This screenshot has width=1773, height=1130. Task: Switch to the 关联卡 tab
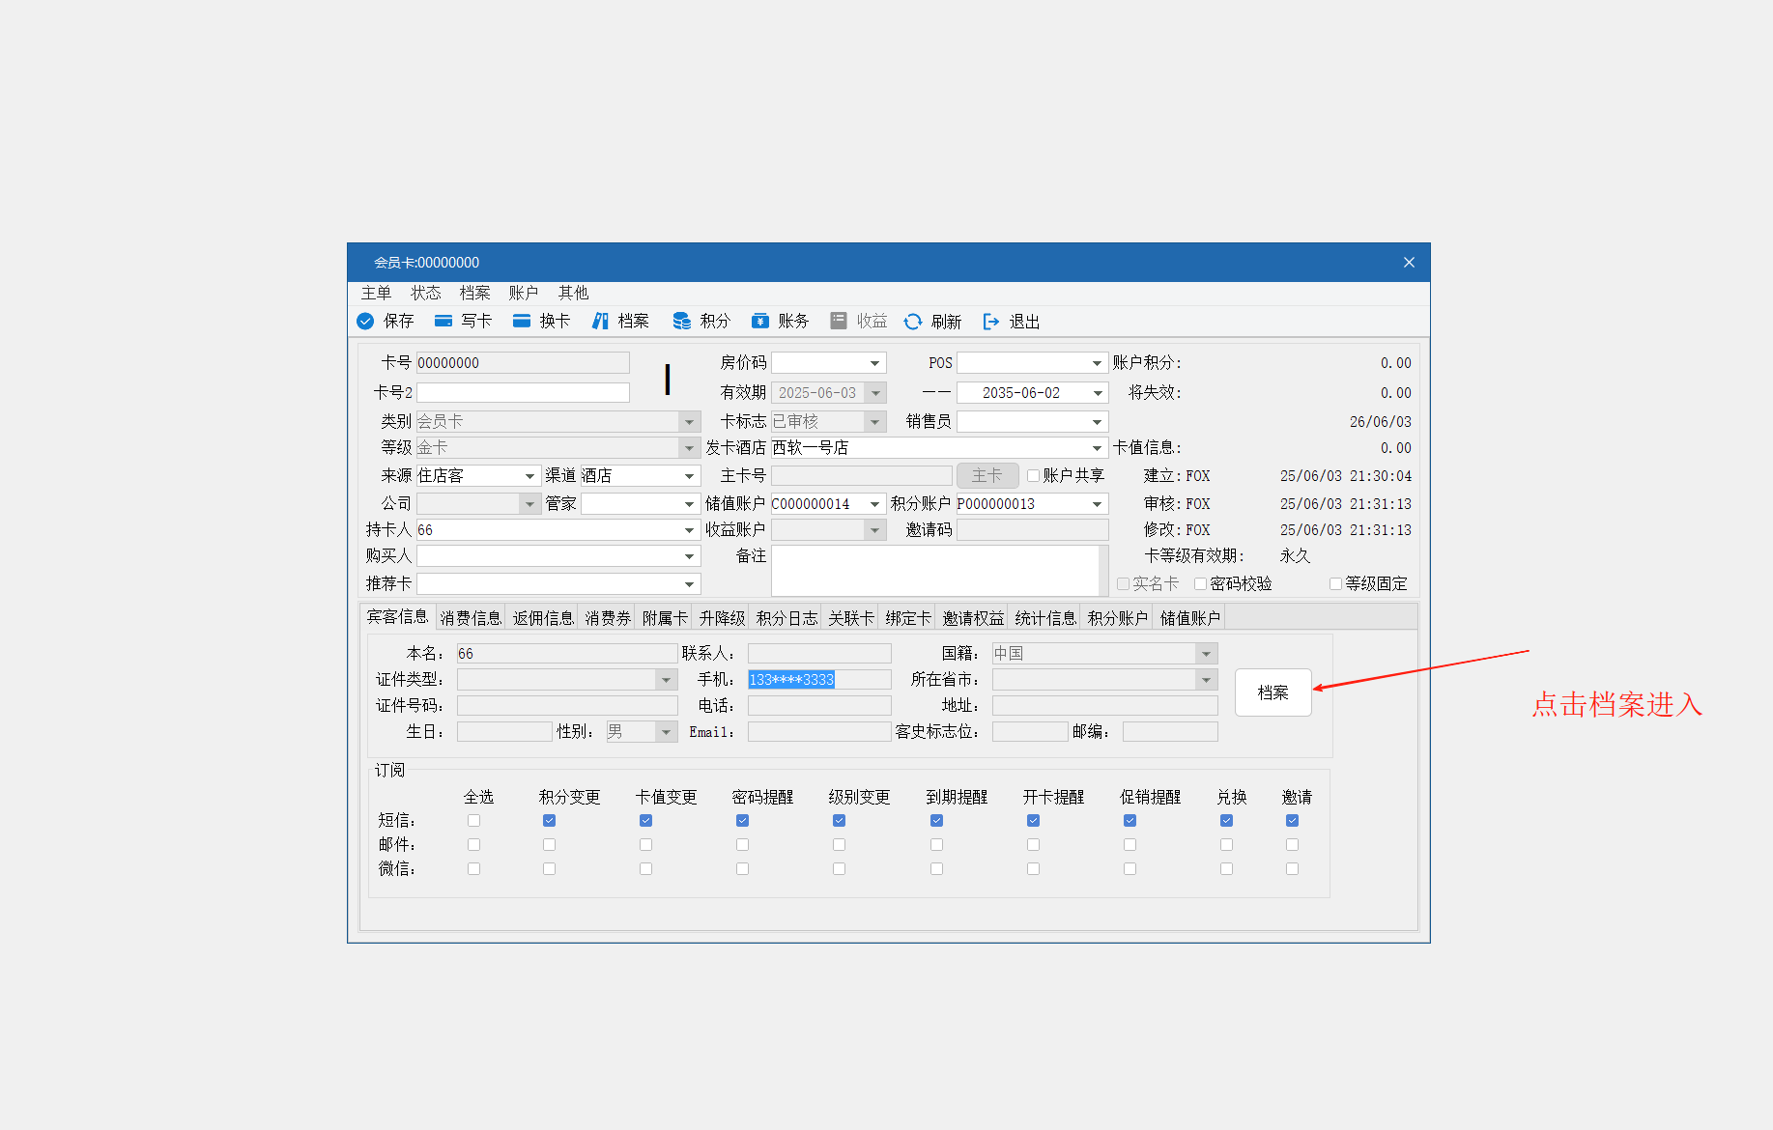coord(851,618)
